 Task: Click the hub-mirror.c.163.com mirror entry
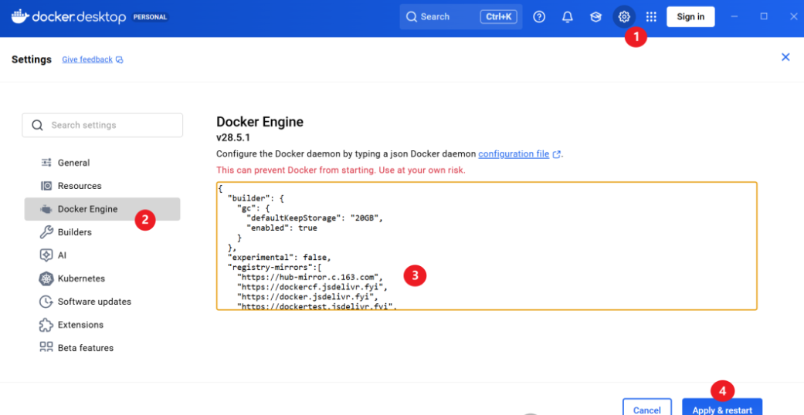click(x=310, y=277)
